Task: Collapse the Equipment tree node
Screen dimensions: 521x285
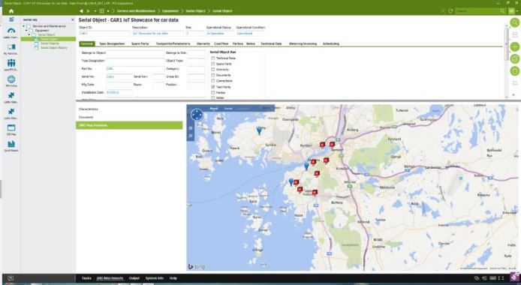Action: [x=26, y=30]
